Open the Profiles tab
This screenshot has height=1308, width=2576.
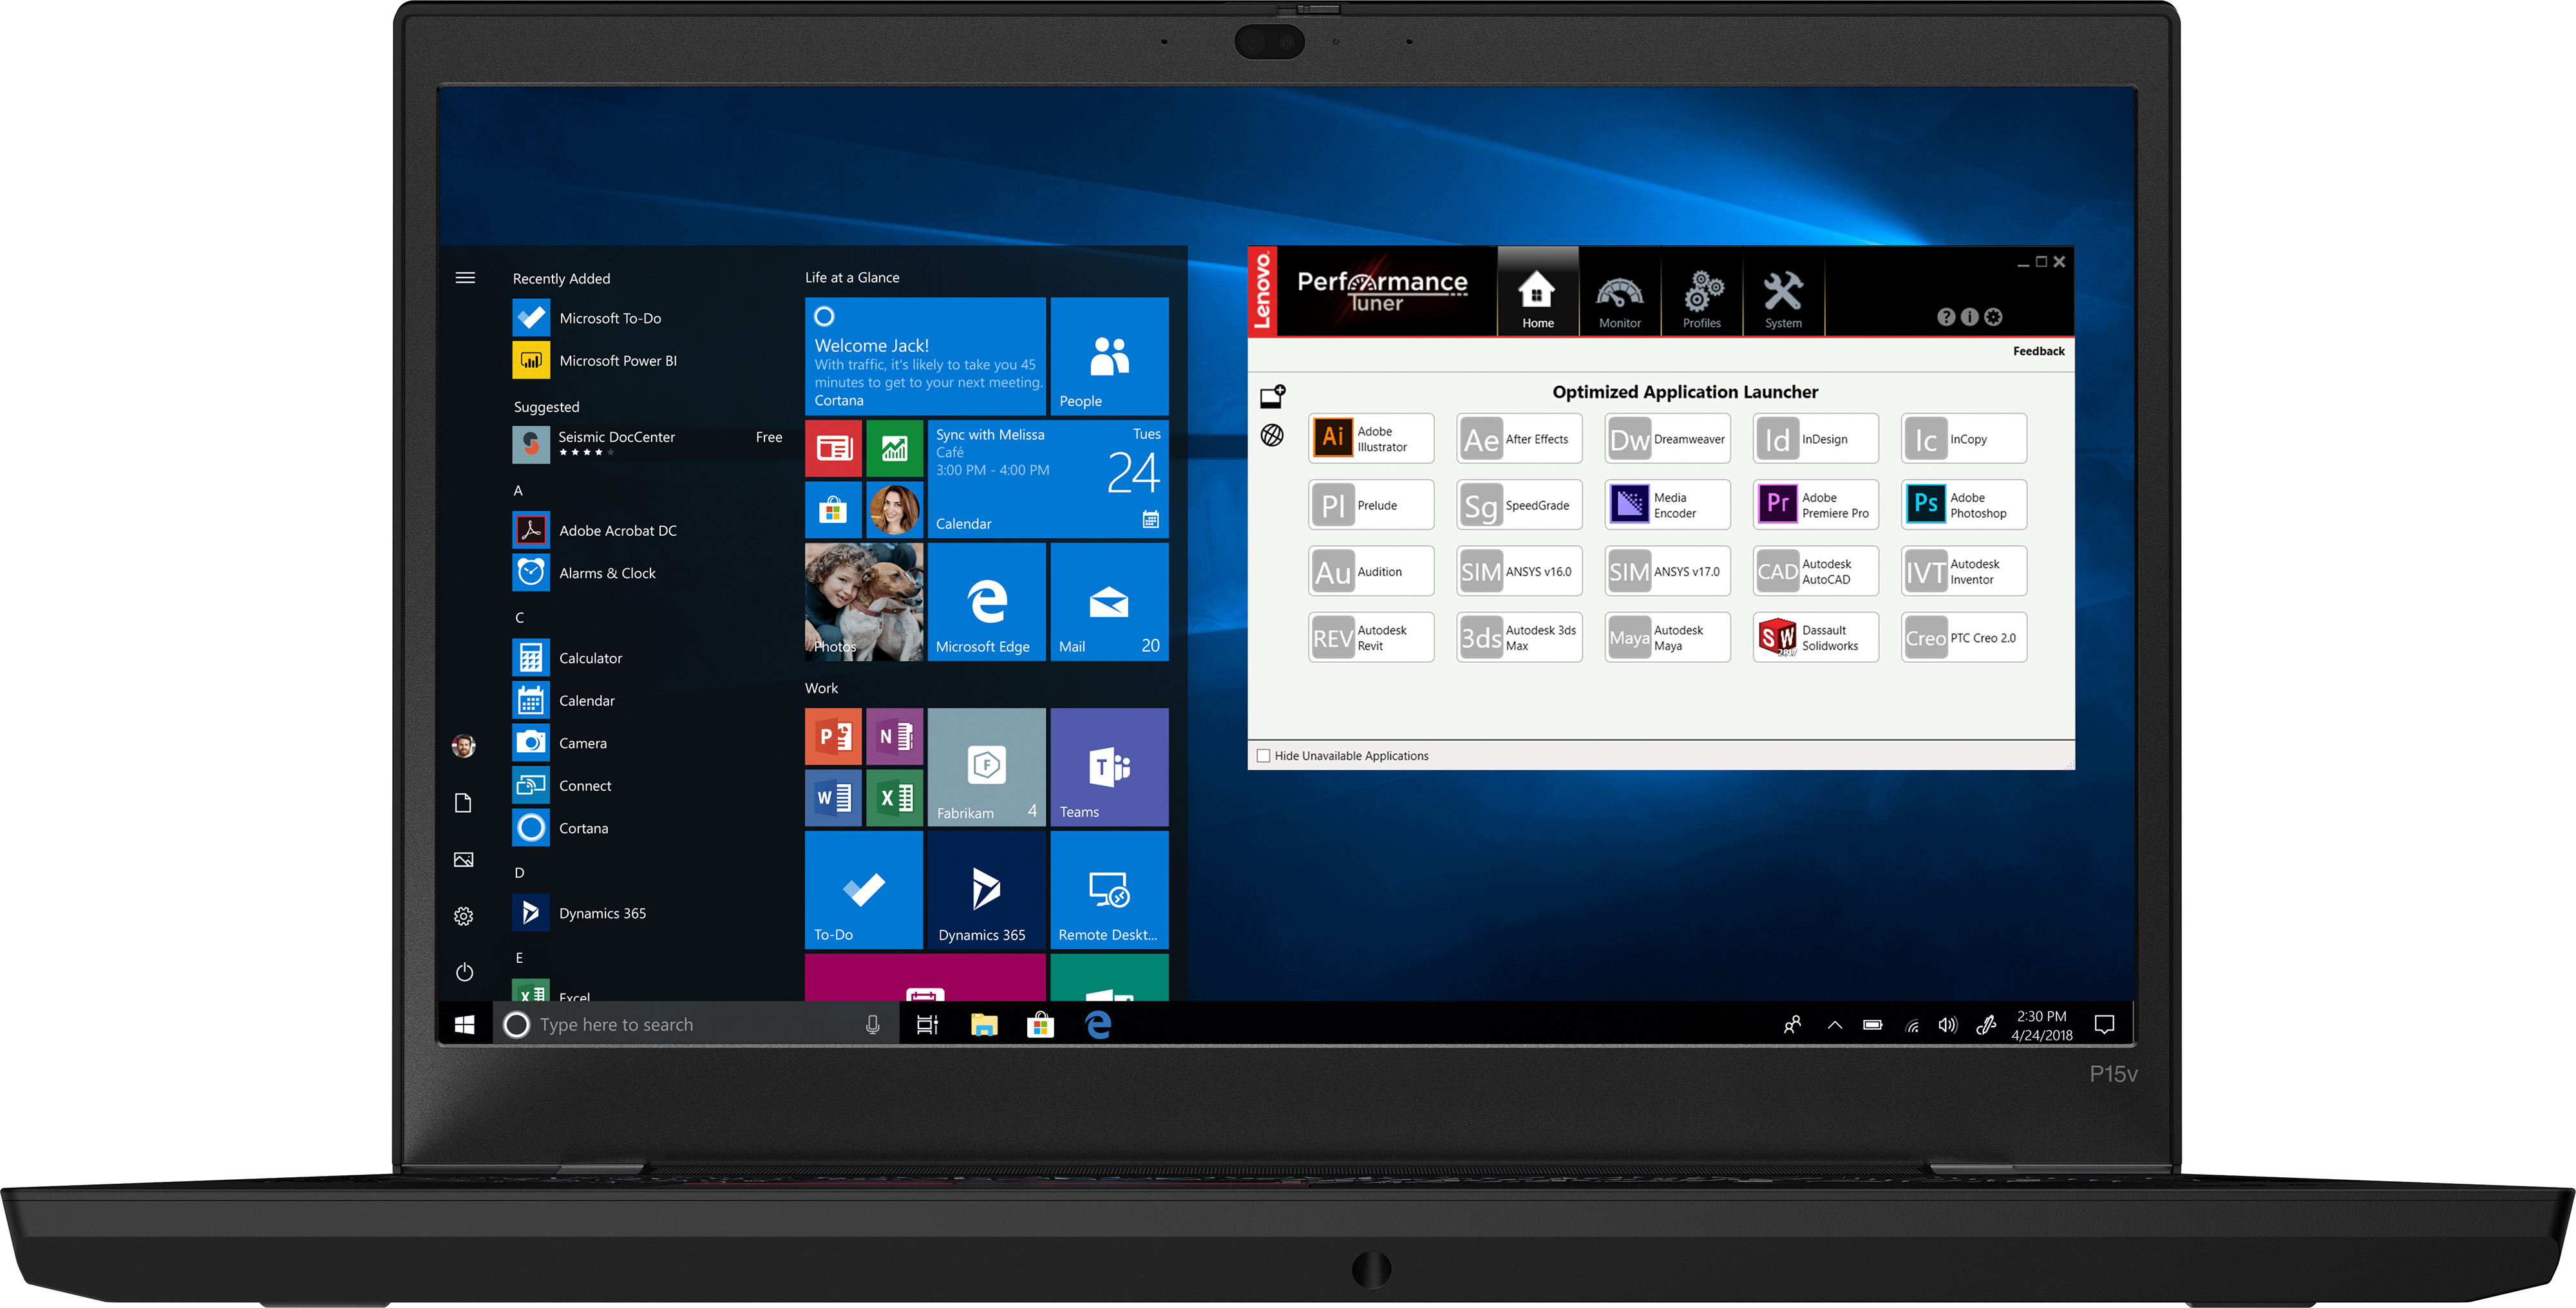[x=1702, y=291]
